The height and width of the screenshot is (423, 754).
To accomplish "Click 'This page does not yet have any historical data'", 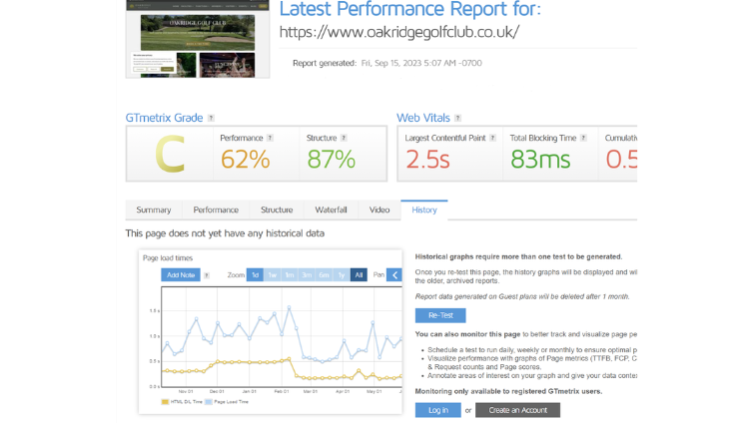I will point(225,233).
